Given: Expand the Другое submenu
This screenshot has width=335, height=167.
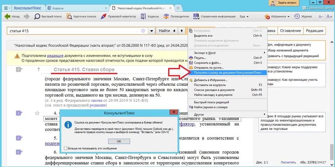Looking at the screenshot, I should (228, 114).
